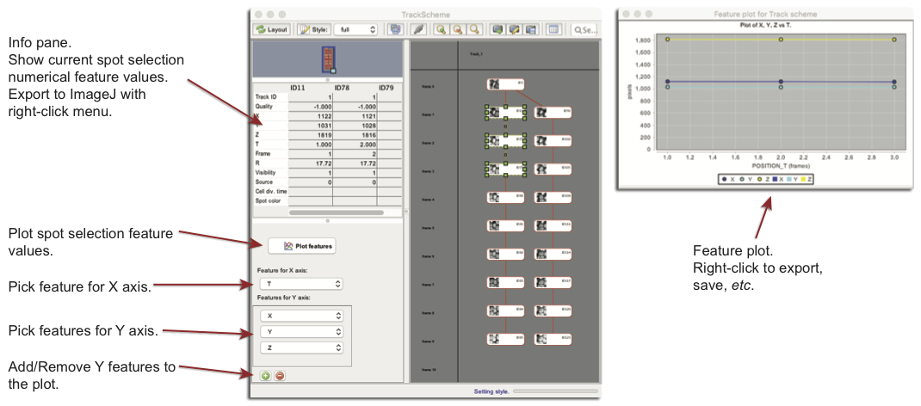The width and height of the screenshot is (921, 406).
Task: Open the Y axis feature dropdown showing Y
Action: (300, 331)
